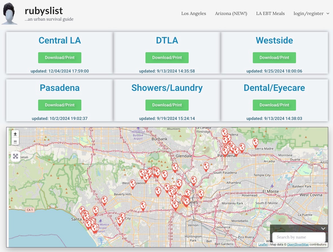The width and height of the screenshot is (333, 252).
Task: Open the Los Angeles nav item
Action: tap(193, 14)
